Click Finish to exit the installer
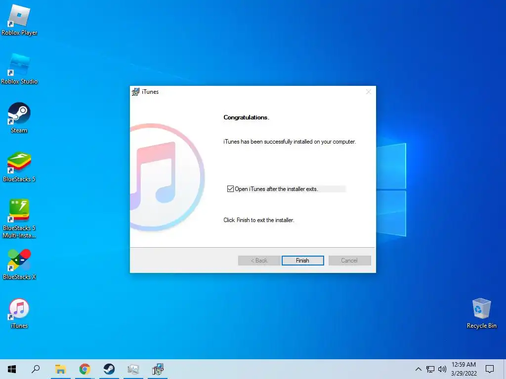The image size is (506, 379). pos(303,261)
